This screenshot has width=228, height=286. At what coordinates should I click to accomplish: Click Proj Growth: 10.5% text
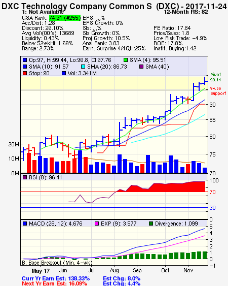(x=106, y=38)
